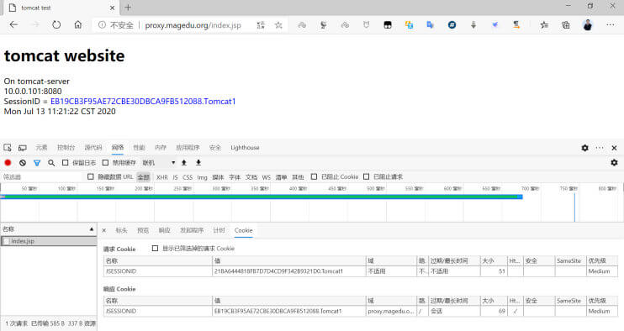The width and height of the screenshot is (624, 331).
Task: Close the request details pane
Action: tap(104, 230)
